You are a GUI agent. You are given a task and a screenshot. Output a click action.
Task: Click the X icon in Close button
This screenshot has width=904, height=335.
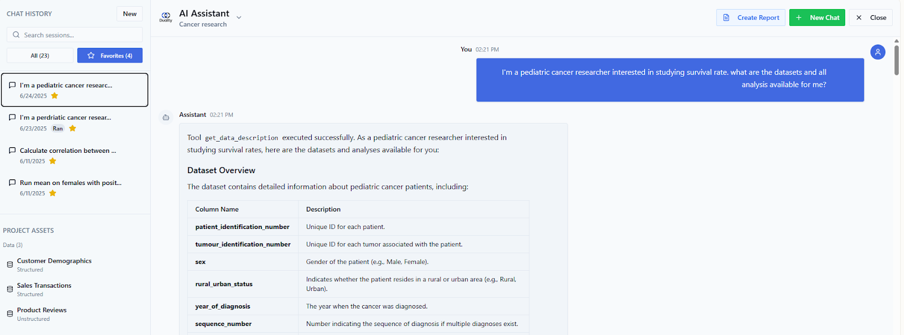click(859, 17)
